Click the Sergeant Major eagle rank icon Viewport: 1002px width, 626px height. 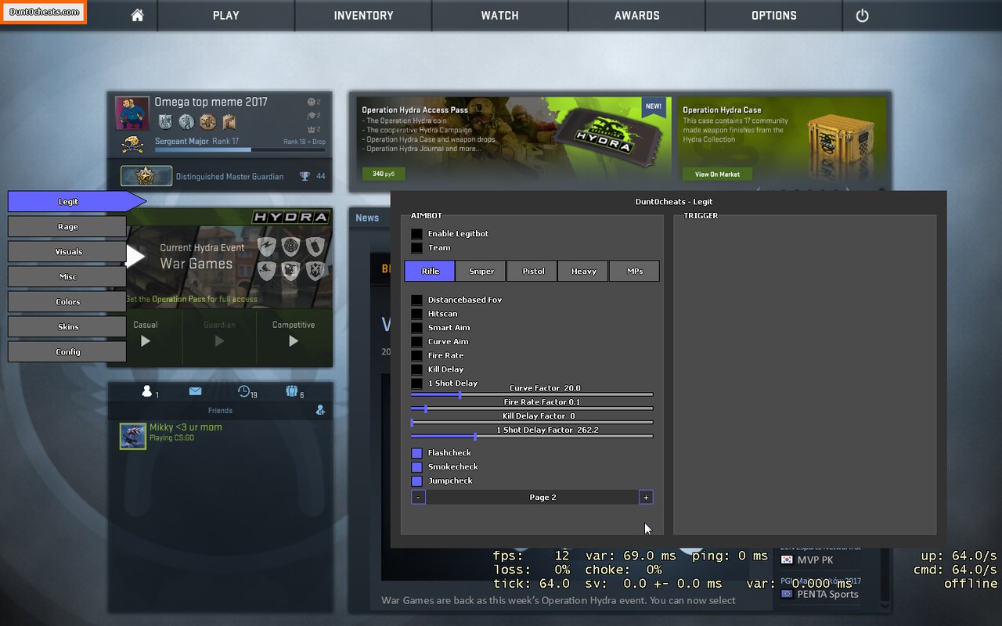[x=132, y=145]
